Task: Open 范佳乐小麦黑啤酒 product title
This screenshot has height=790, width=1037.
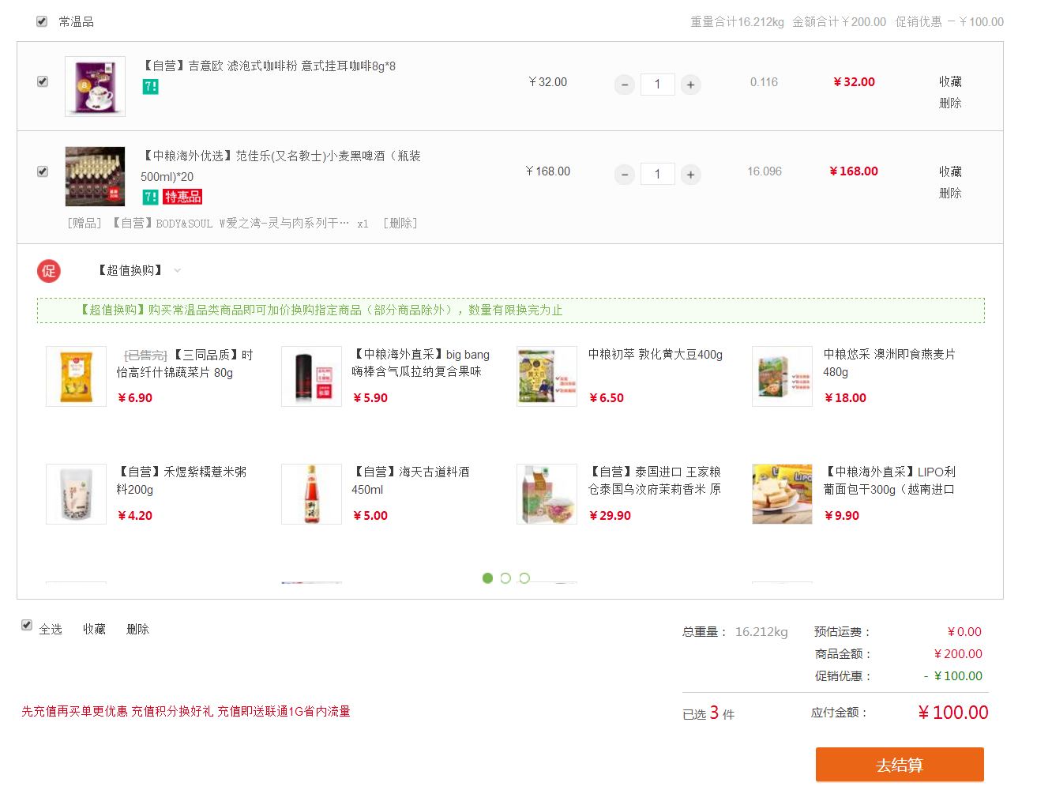Action: 280,166
